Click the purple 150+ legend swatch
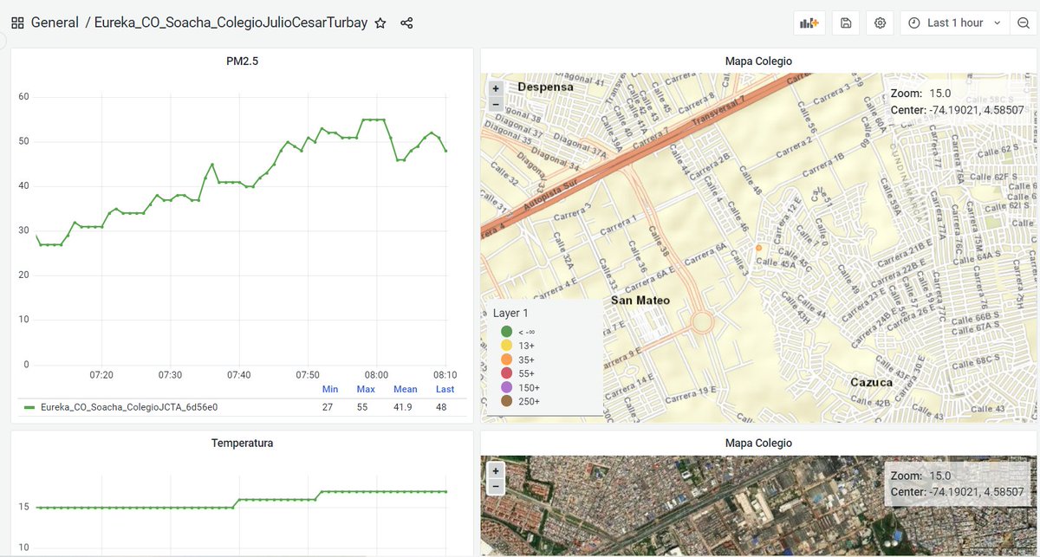1040x557 pixels. [x=506, y=386]
